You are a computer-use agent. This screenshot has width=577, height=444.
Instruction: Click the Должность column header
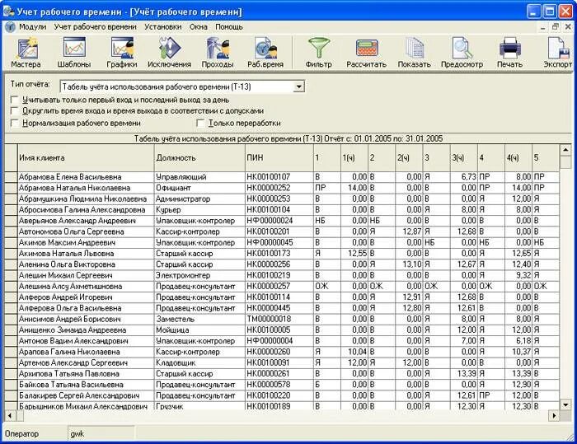pyautogui.click(x=199, y=158)
